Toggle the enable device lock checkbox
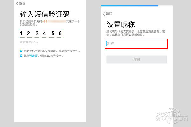 pyautogui.click(x=21, y=56)
